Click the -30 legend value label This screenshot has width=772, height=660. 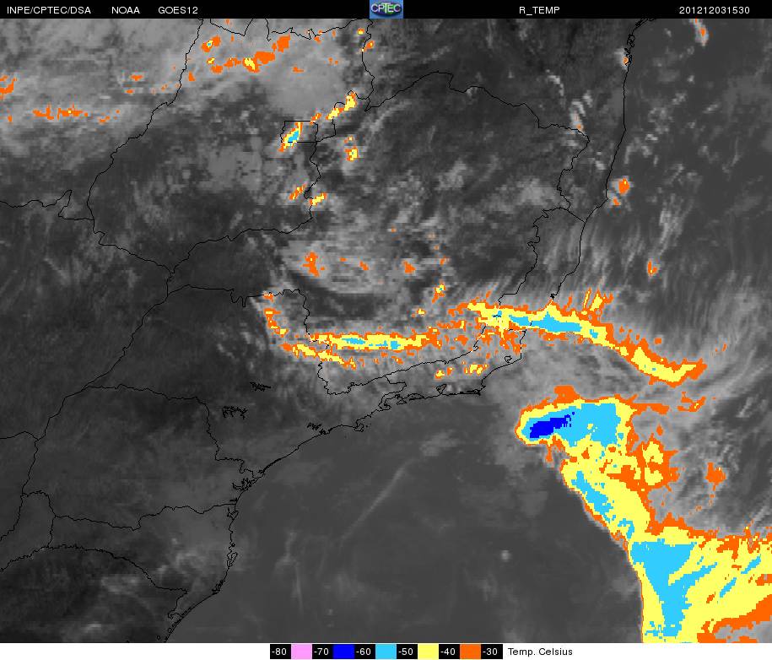pyautogui.click(x=491, y=652)
